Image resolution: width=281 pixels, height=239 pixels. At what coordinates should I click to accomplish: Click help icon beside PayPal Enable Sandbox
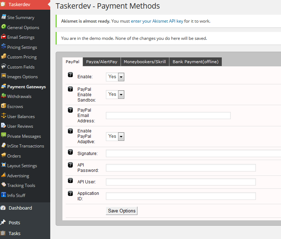(70, 89)
